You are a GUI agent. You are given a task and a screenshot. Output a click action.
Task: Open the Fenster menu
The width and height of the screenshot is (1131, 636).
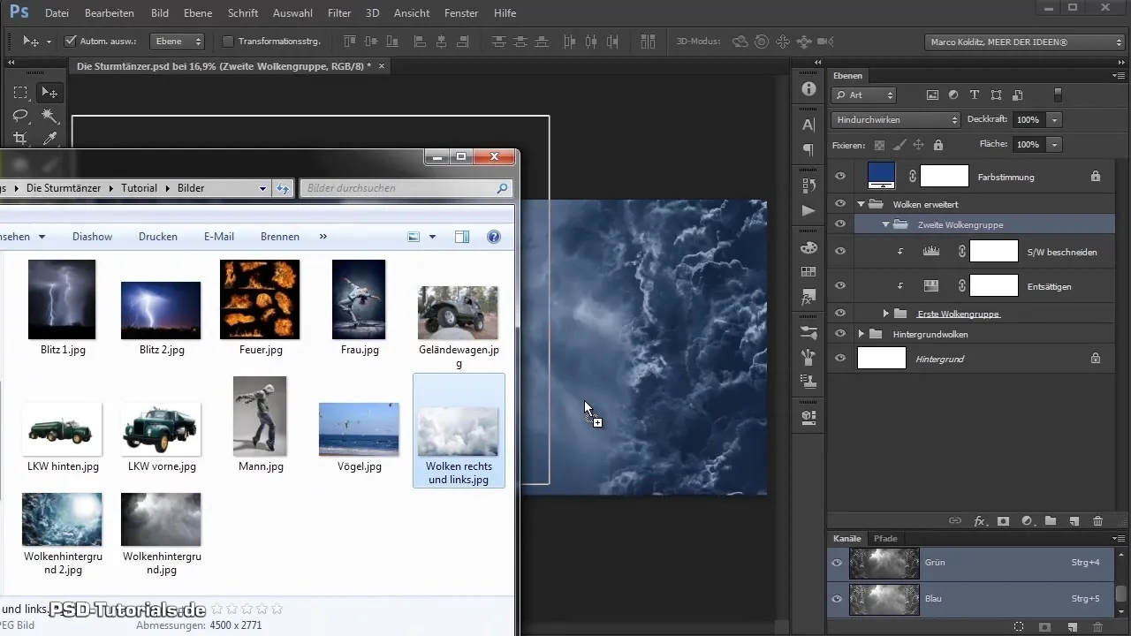461,13
